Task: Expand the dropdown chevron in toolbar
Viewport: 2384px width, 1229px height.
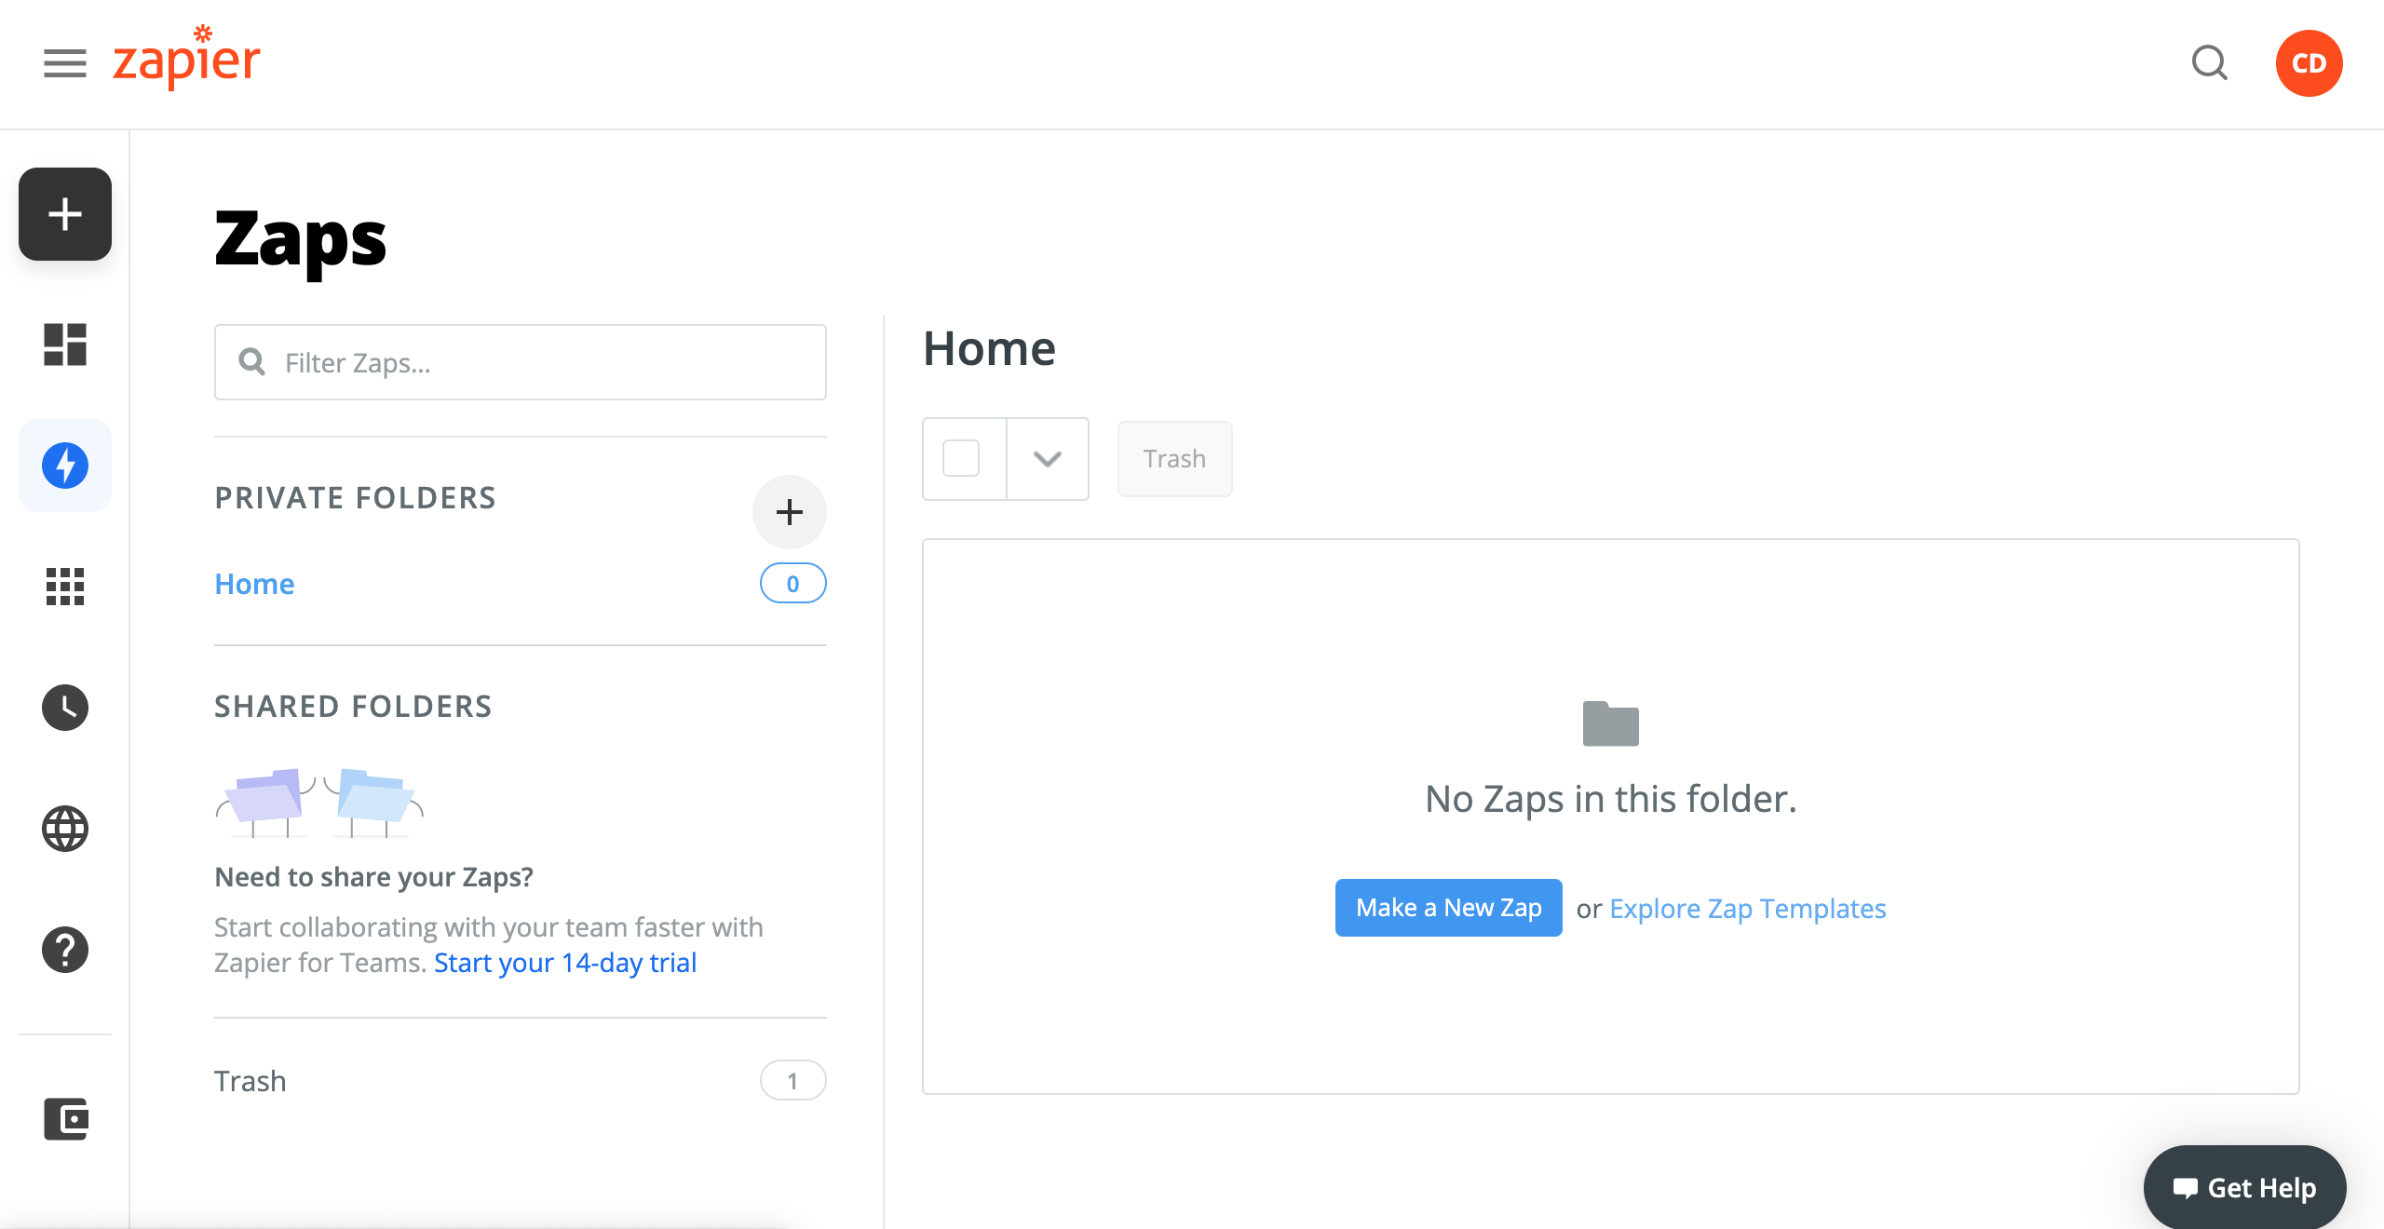Action: (x=1047, y=458)
